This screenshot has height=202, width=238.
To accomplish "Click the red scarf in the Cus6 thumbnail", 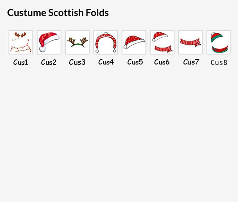I will (x=163, y=49).
